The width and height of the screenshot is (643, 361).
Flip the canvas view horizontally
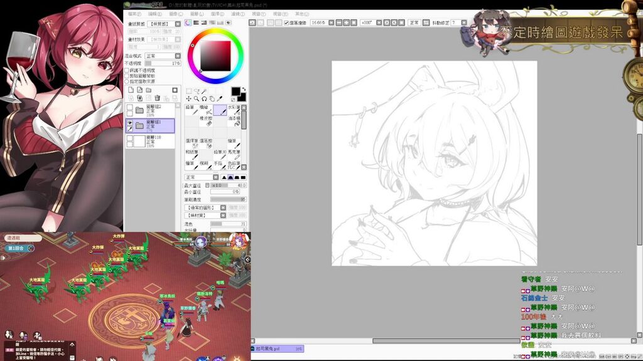[426, 23]
